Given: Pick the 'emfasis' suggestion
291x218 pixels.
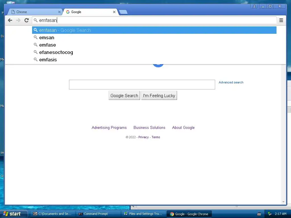Looking at the screenshot, I should coord(154,60).
